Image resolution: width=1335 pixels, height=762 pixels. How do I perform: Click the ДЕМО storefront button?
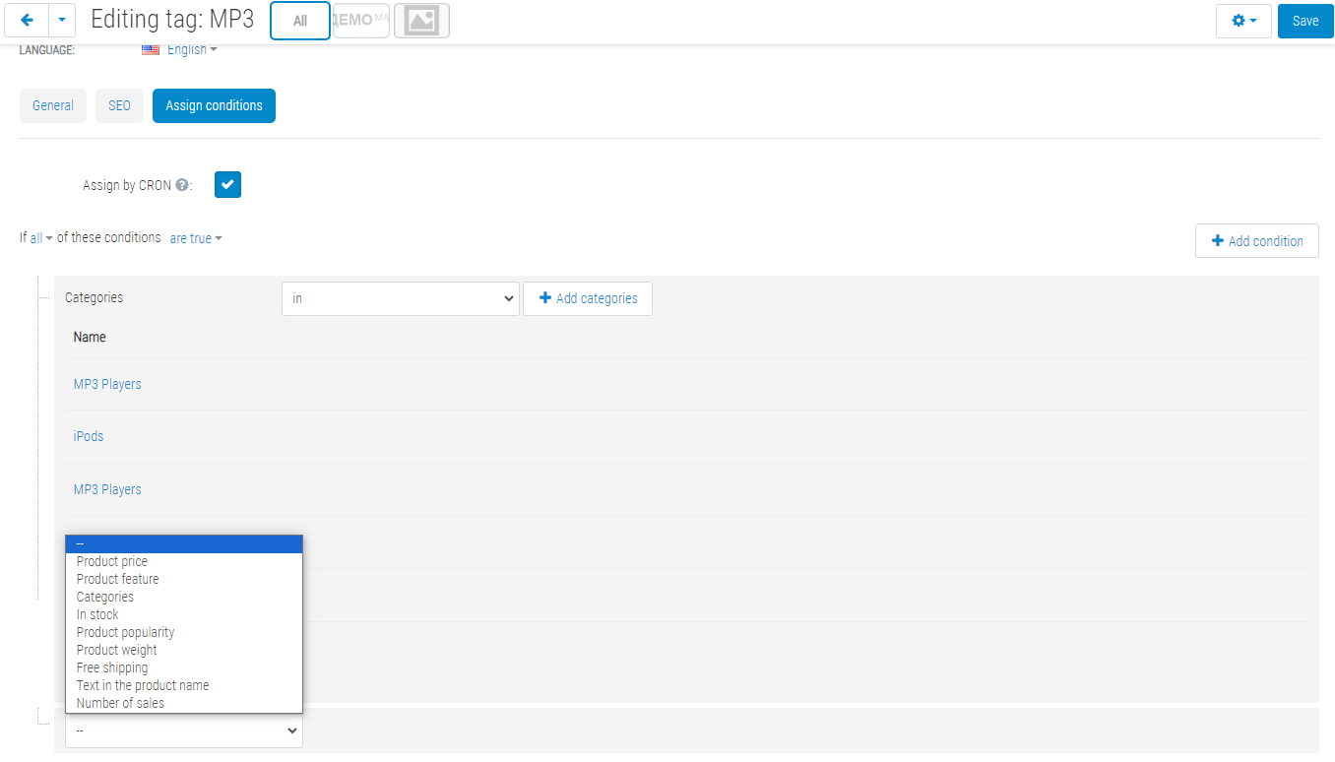tap(361, 21)
